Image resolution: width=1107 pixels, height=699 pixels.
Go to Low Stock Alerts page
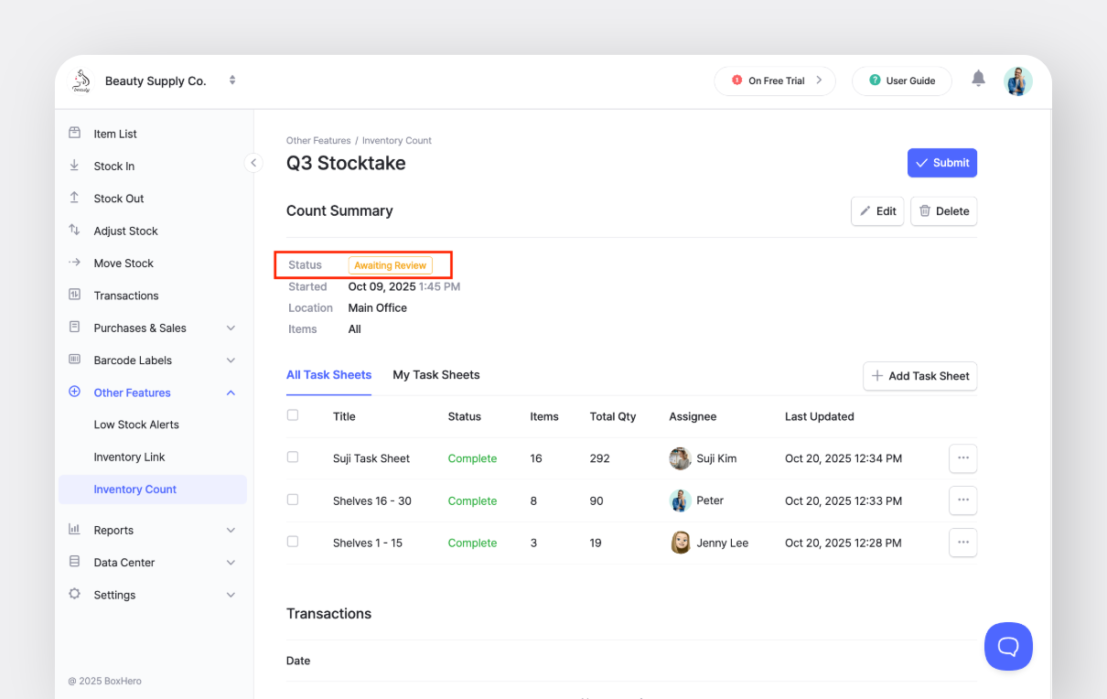(x=136, y=425)
